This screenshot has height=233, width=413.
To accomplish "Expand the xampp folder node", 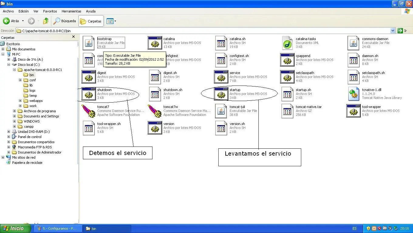I will pyautogui.click(x=15, y=127).
